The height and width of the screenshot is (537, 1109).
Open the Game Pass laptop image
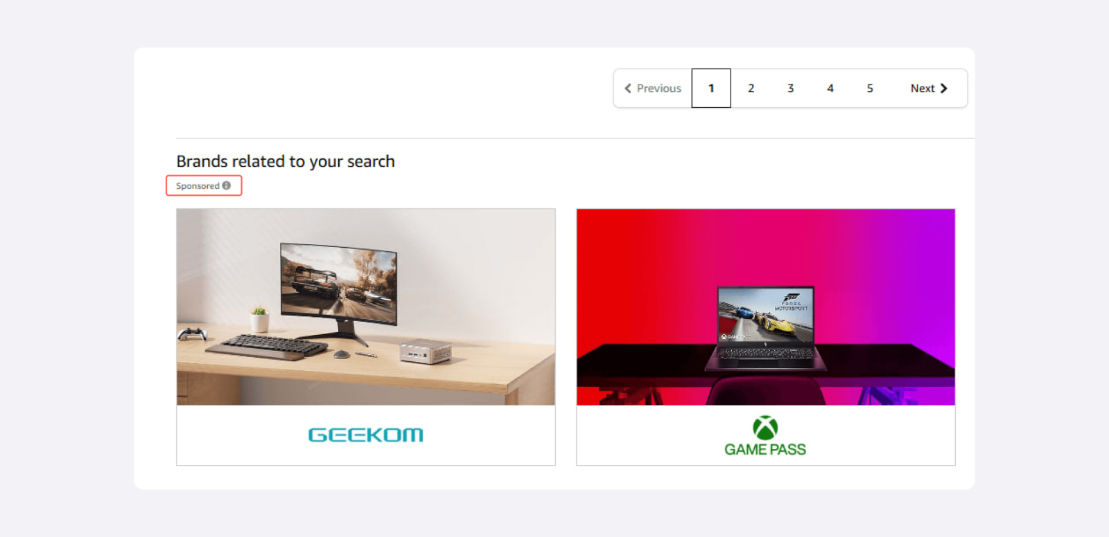[x=766, y=307]
